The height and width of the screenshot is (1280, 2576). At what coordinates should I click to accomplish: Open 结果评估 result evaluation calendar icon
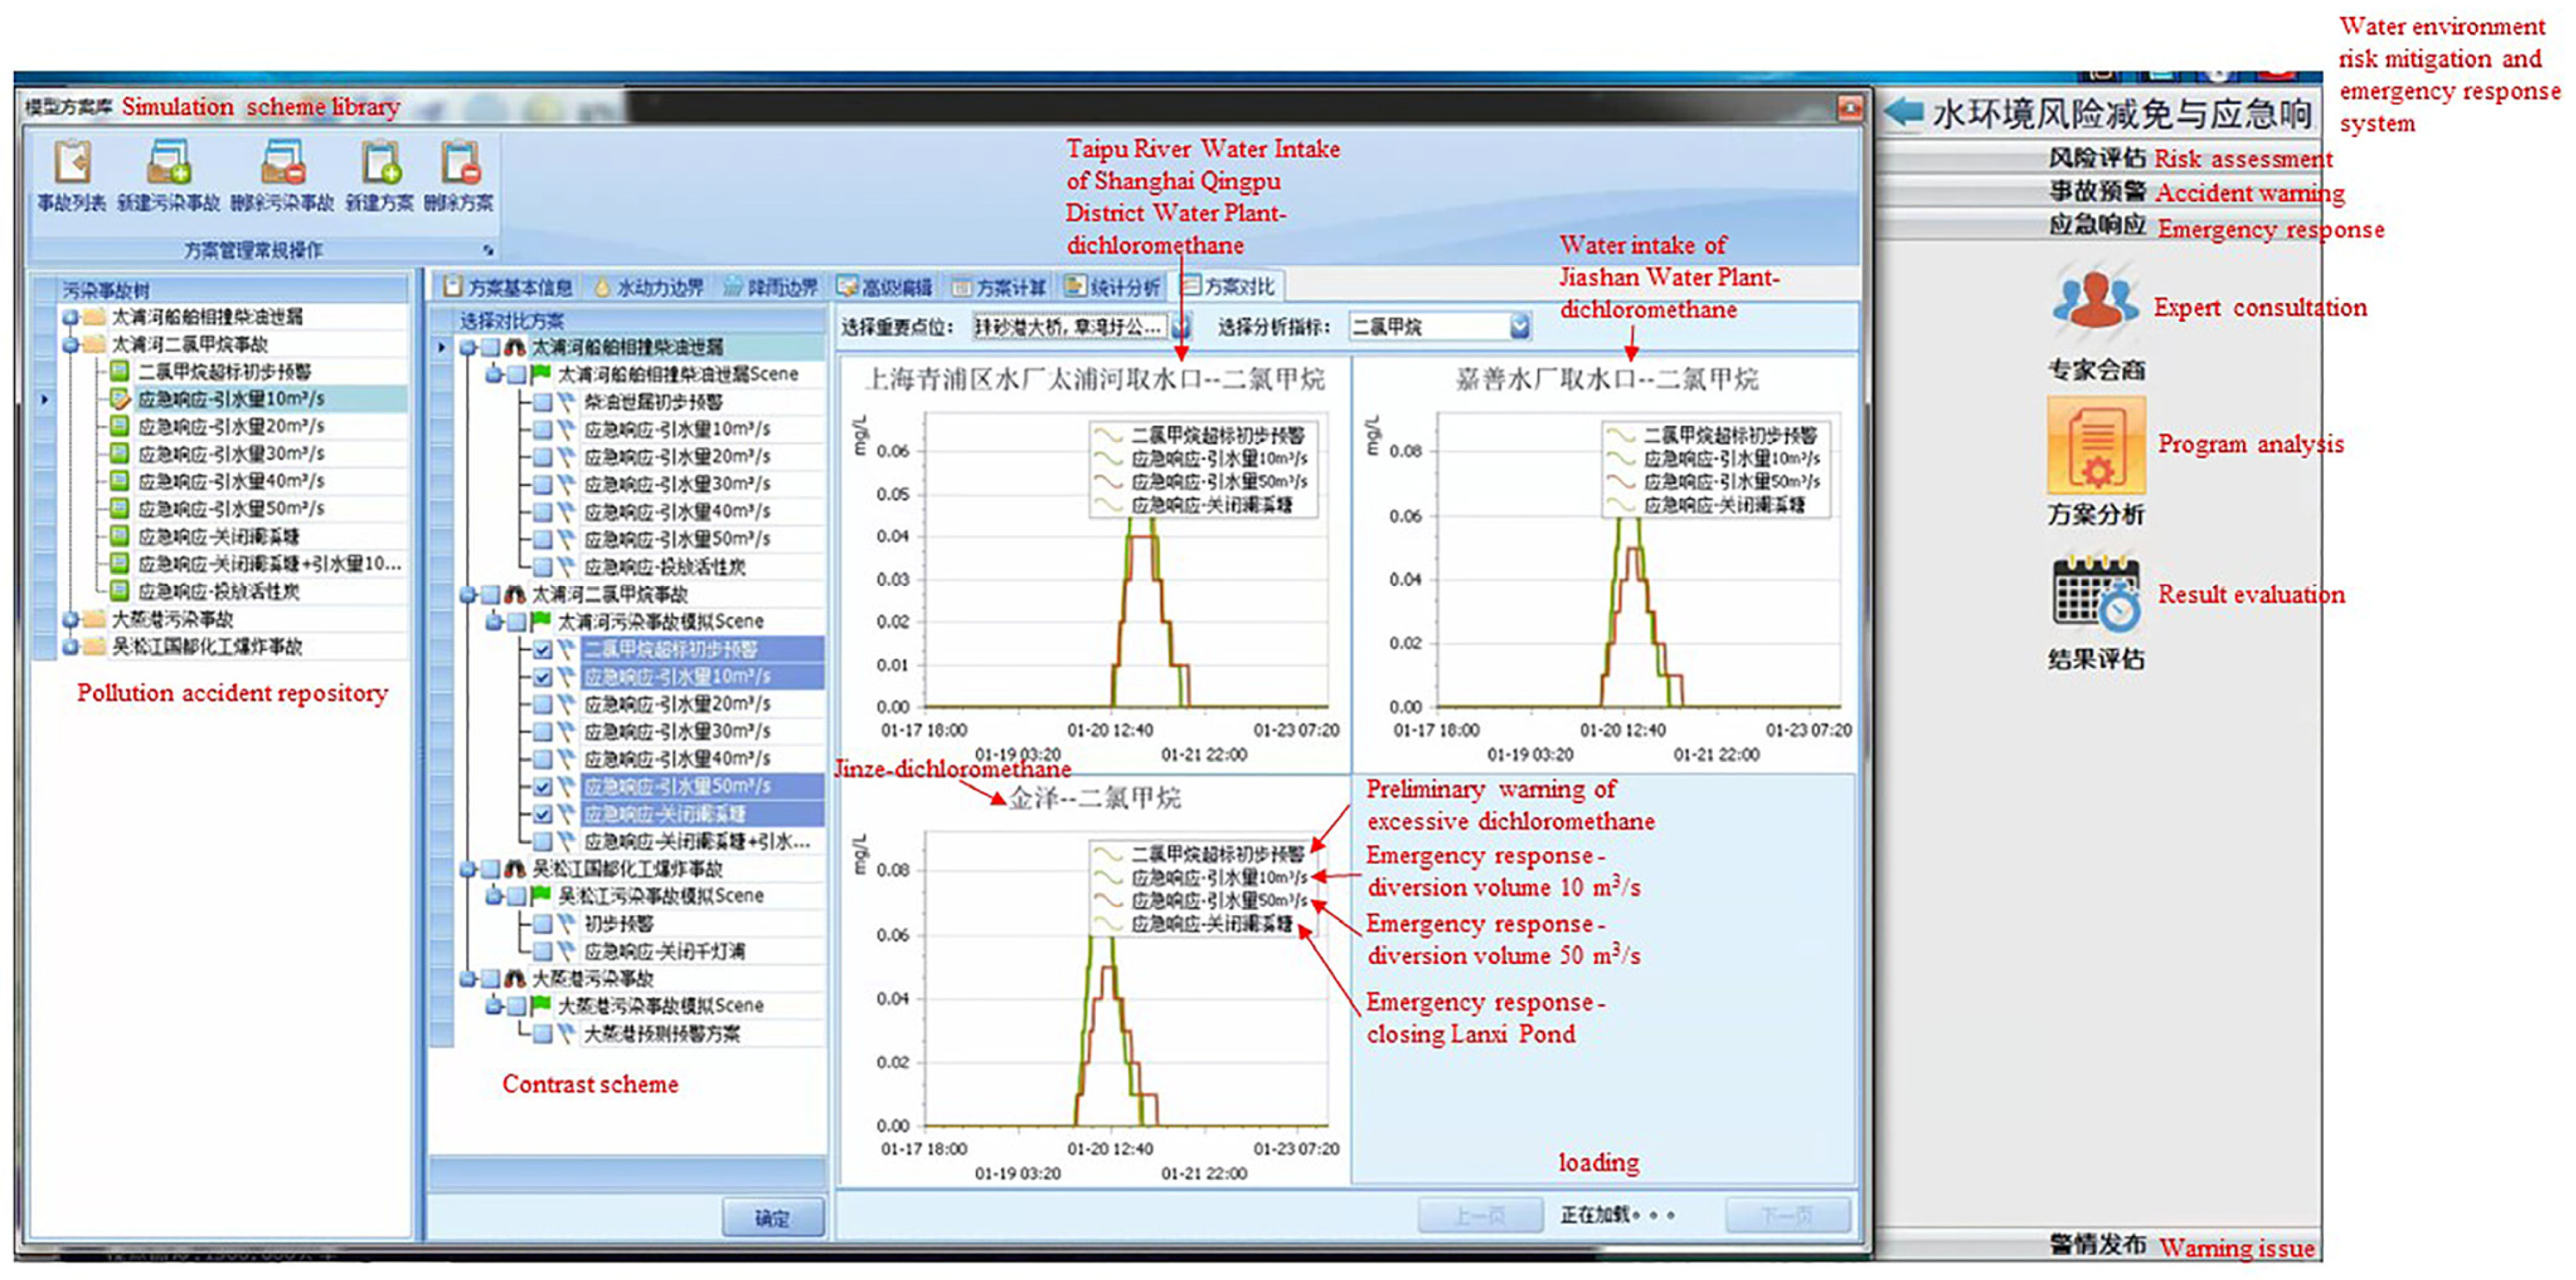tap(2096, 594)
